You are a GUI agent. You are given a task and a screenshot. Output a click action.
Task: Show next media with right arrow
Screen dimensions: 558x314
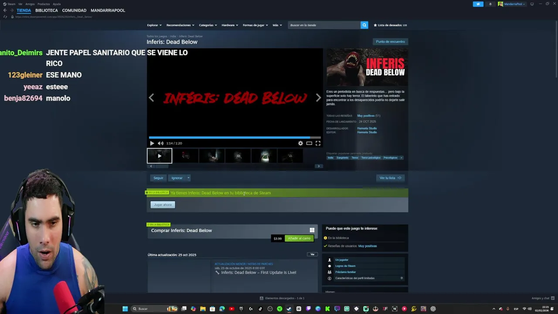(x=318, y=98)
